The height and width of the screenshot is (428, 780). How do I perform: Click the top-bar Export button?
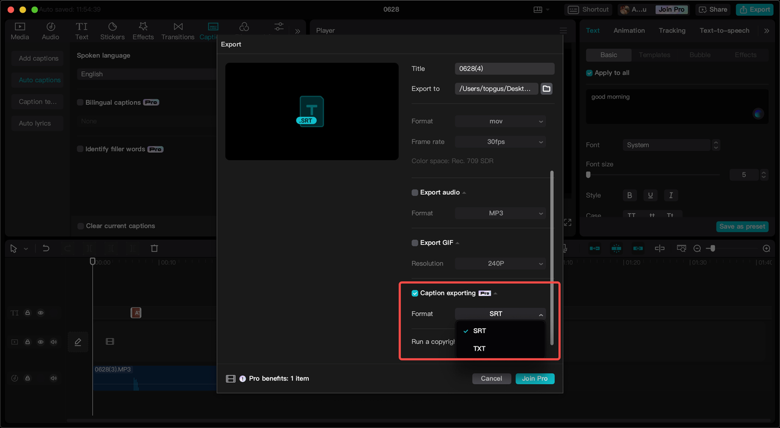pos(754,10)
